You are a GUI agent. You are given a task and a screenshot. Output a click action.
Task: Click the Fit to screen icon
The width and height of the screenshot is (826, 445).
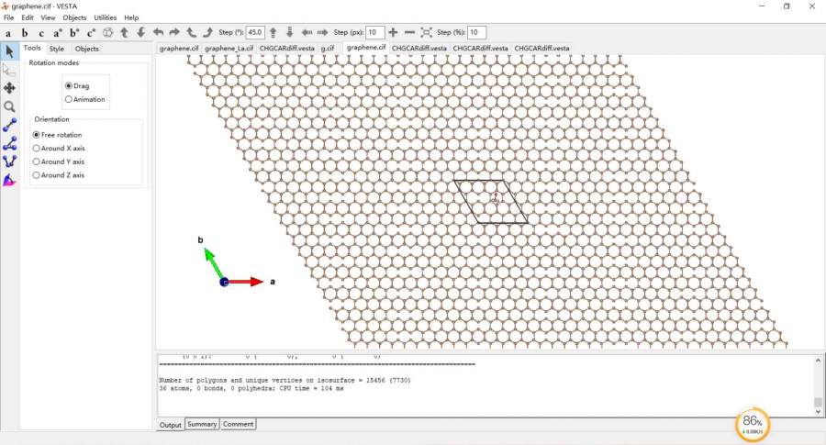427,32
